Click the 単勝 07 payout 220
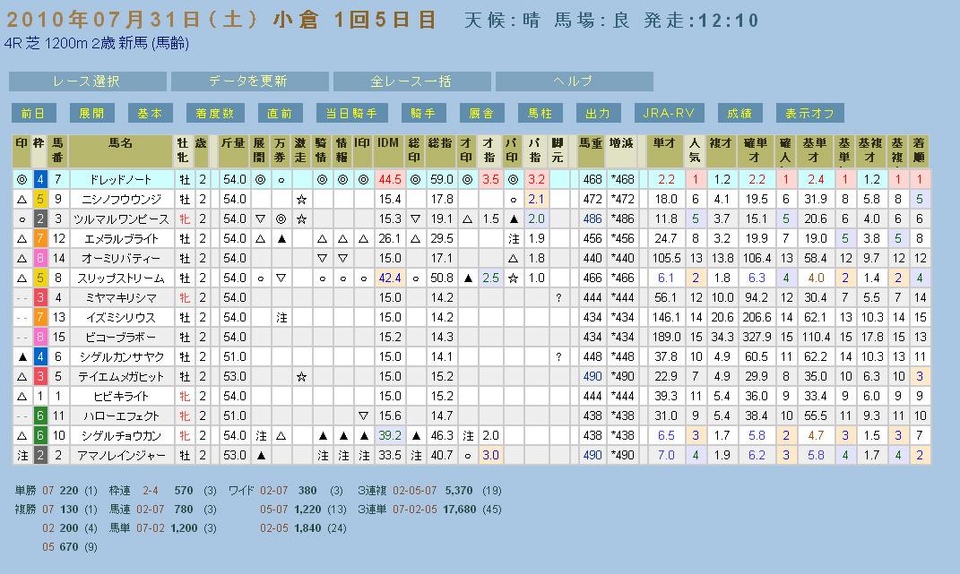Screen dimensions: 960x574 click(68, 491)
